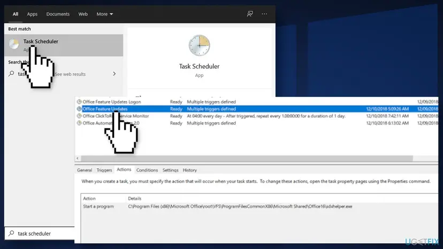Select the Start a program action row
443x249 pixels.
pos(259,206)
